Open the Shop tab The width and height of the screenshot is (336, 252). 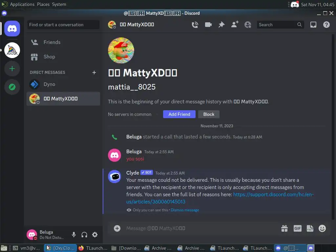tap(63, 57)
